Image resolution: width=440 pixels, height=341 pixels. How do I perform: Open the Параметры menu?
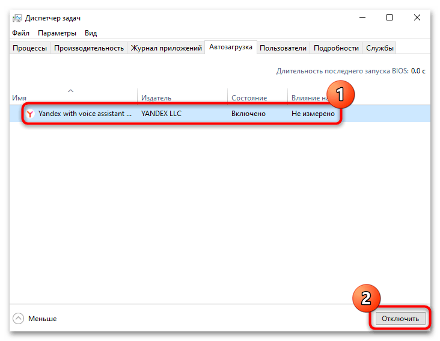[57, 33]
